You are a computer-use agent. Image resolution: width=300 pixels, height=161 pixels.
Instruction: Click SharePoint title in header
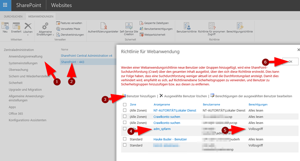[29, 5]
